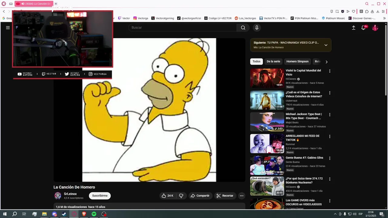Click the Recortar clip button
388x218 pixels.
(225, 196)
